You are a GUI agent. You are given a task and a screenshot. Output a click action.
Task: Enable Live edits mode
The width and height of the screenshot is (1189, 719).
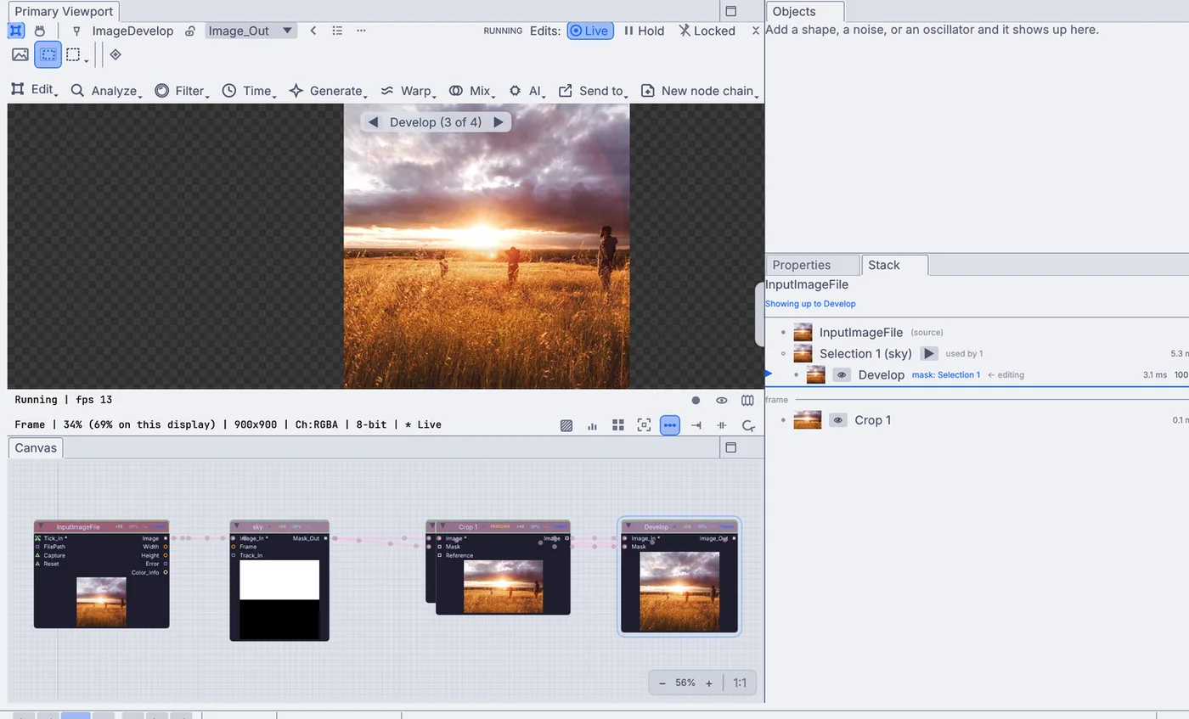click(x=590, y=31)
